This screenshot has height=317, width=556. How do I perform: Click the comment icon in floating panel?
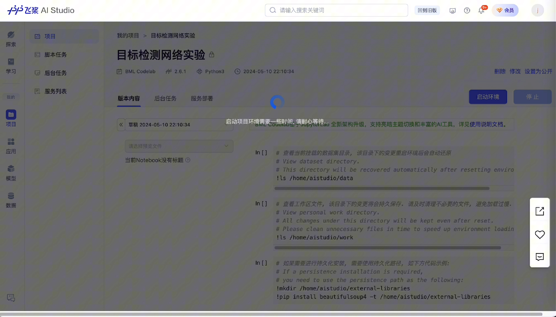pos(540,257)
